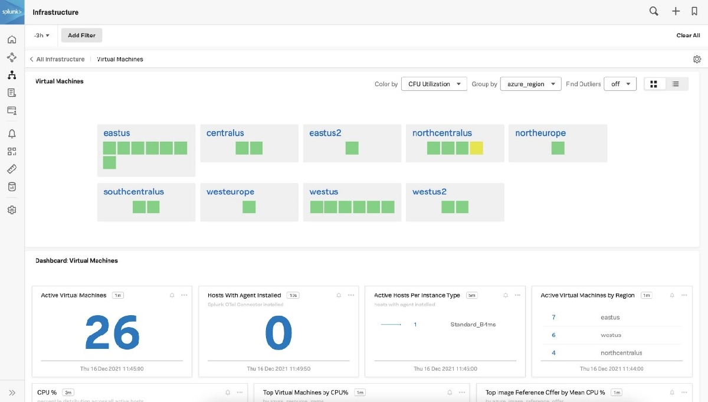The width and height of the screenshot is (708, 402).
Task: Click the Splunk logo
Action: click(12, 12)
